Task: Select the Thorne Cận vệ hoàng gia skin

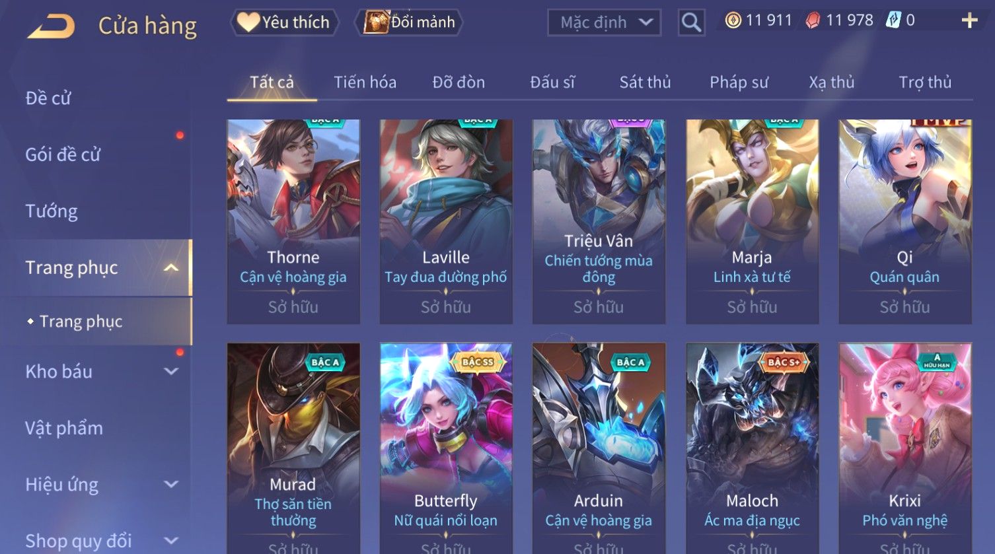Action: coord(293,221)
